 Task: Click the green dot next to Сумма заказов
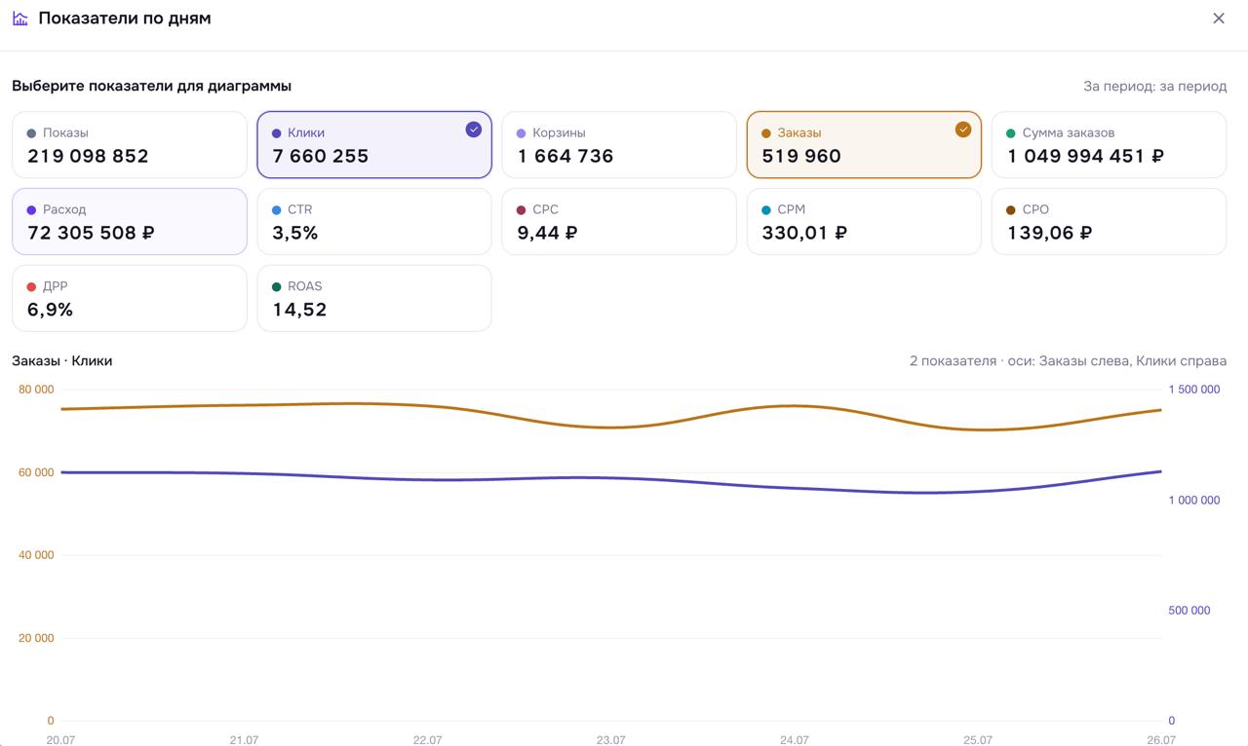tap(1011, 133)
